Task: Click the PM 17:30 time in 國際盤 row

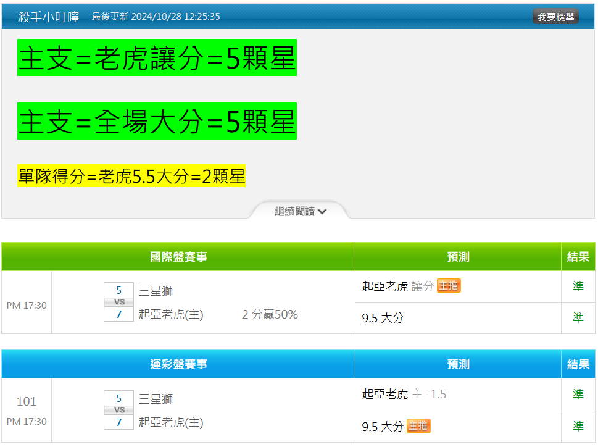Action: tap(27, 306)
